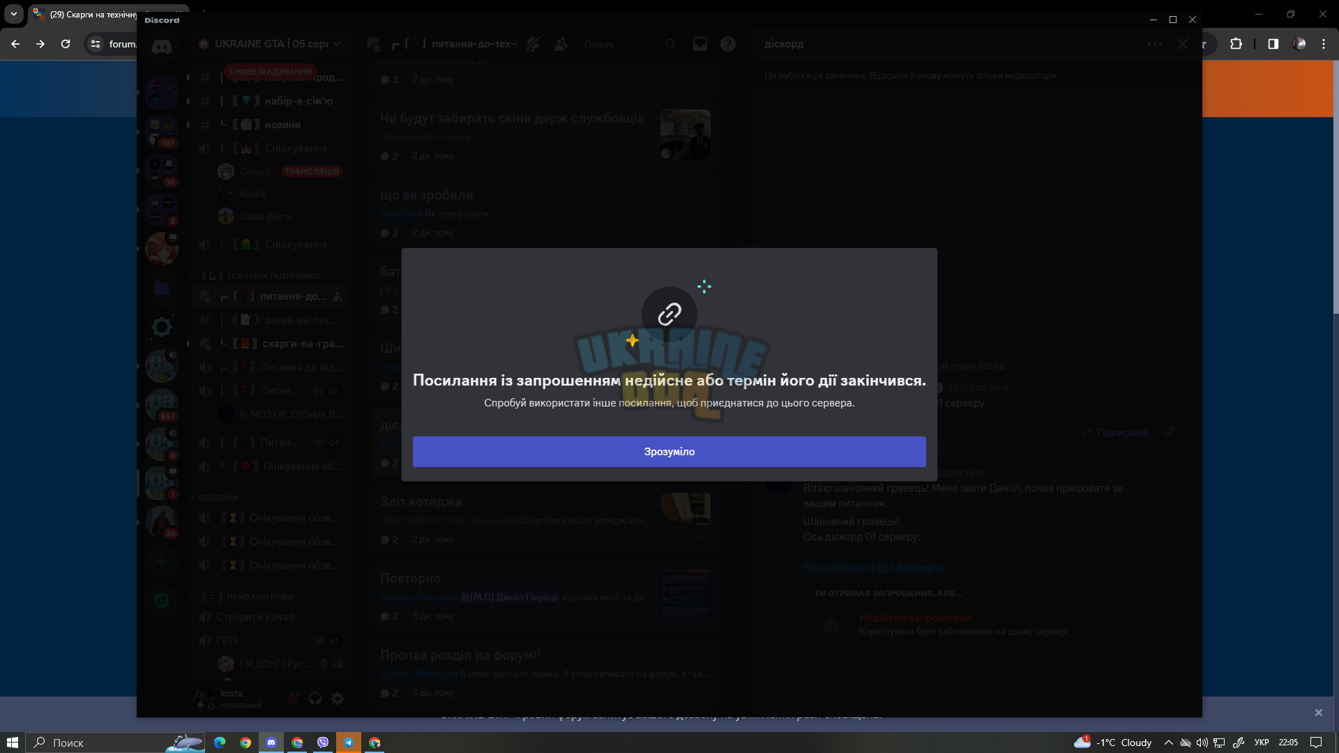Open Windows Start menu
The image size is (1339, 753).
pyautogui.click(x=13, y=743)
